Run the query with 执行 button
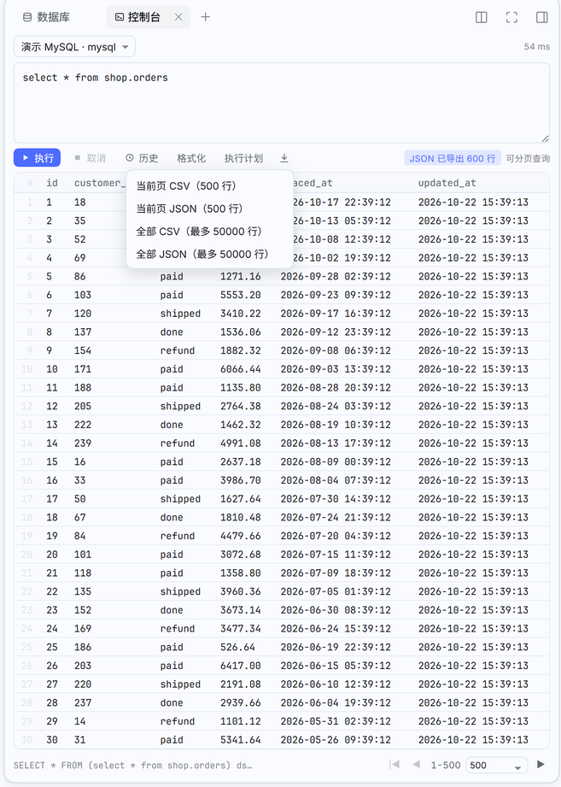 37,158
